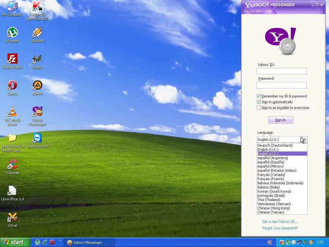329x247 pixels.
Task: Open FileZilla Client desktop shortcut
Action: click(x=12, y=61)
